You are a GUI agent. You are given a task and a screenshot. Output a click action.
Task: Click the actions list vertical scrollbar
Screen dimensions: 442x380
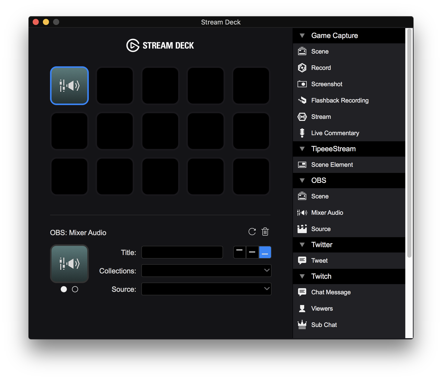(x=409, y=143)
